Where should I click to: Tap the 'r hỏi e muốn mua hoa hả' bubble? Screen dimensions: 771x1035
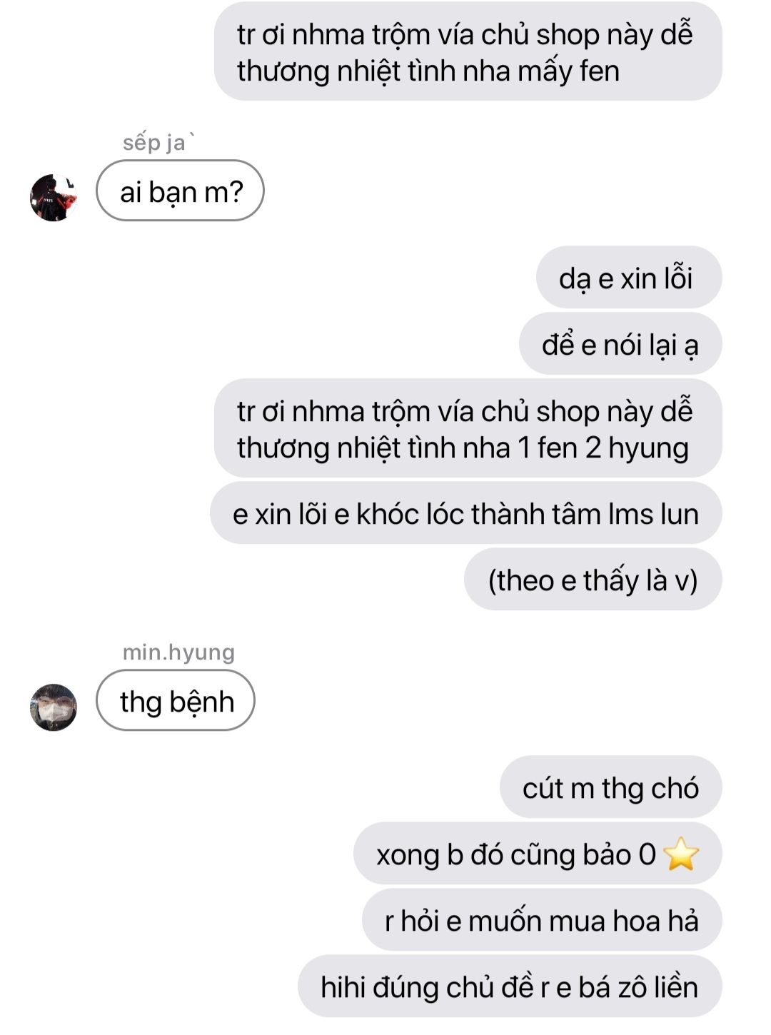542,920
